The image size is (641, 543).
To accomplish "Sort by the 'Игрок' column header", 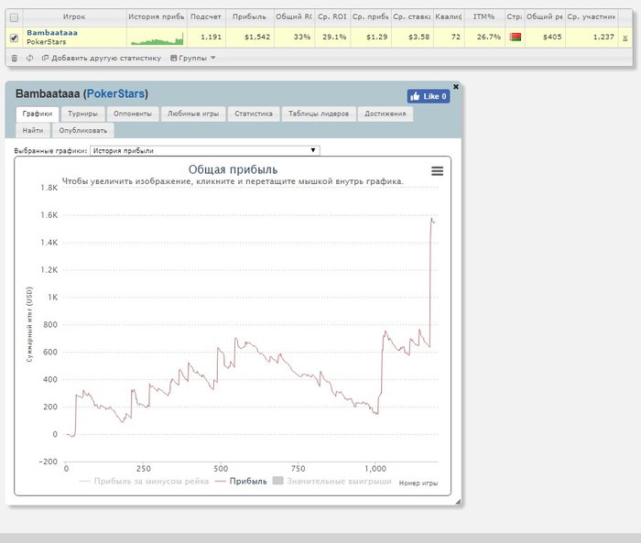I will (x=74, y=16).
